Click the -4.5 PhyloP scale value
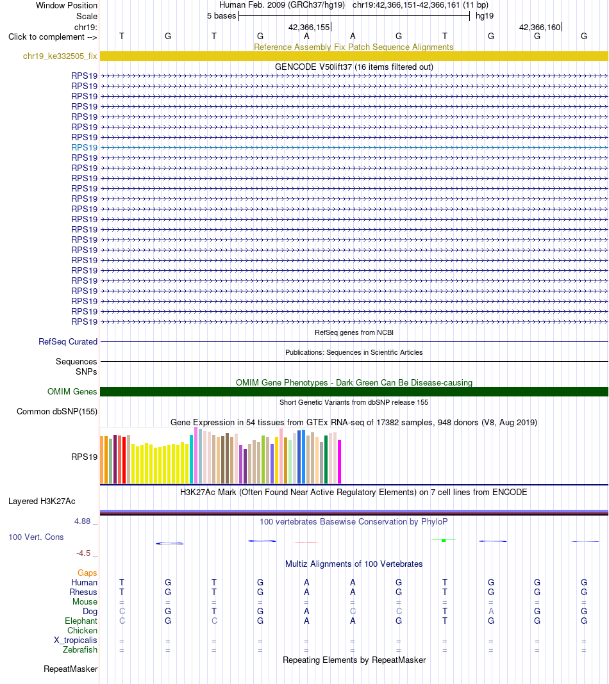This screenshot has height=684, width=609. tap(83, 553)
